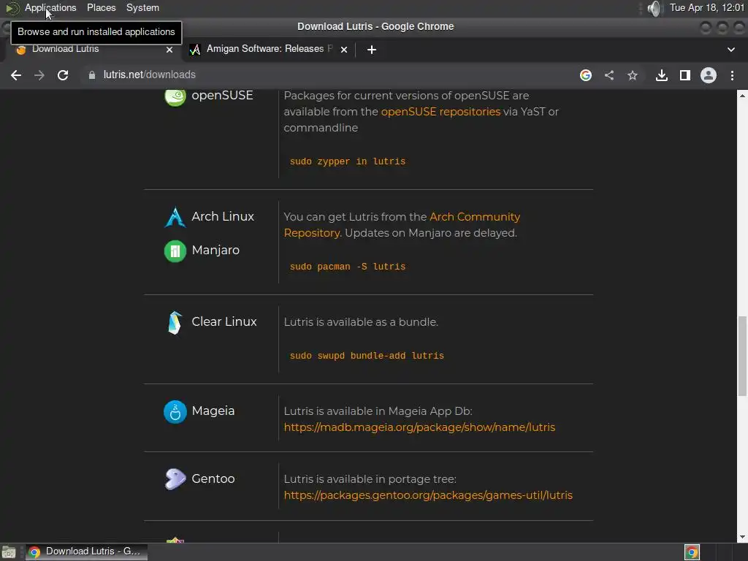Screen dimensions: 748x561
Task: Share this page via the share icon
Action: pyautogui.click(x=609, y=75)
